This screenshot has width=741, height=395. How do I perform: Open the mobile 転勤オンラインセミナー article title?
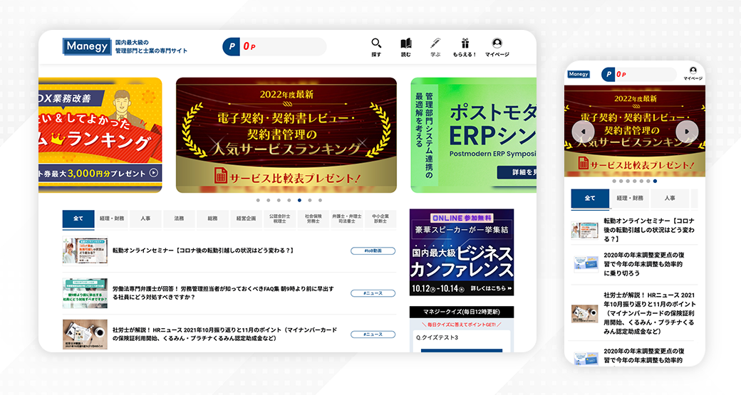649,230
